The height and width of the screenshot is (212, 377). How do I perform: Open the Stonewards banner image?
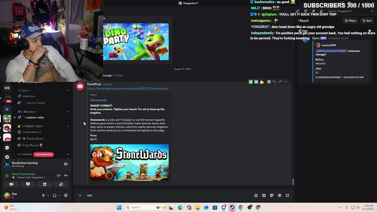click(x=129, y=163)
